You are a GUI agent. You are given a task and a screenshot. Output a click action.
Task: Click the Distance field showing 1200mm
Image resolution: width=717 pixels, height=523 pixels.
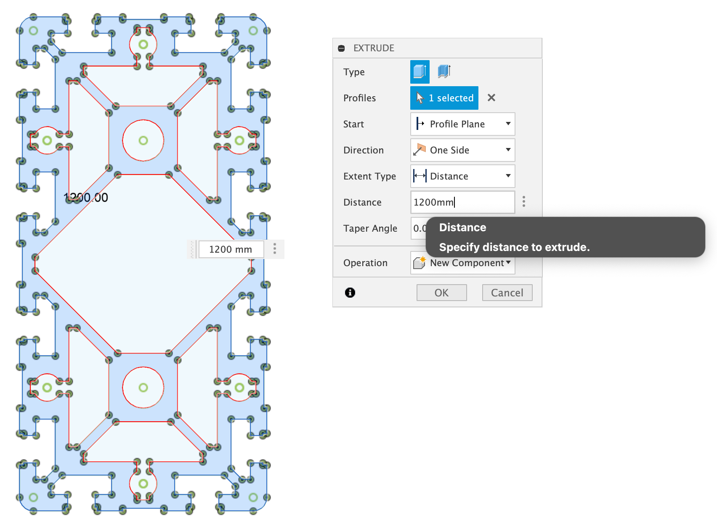coord(462,202)
